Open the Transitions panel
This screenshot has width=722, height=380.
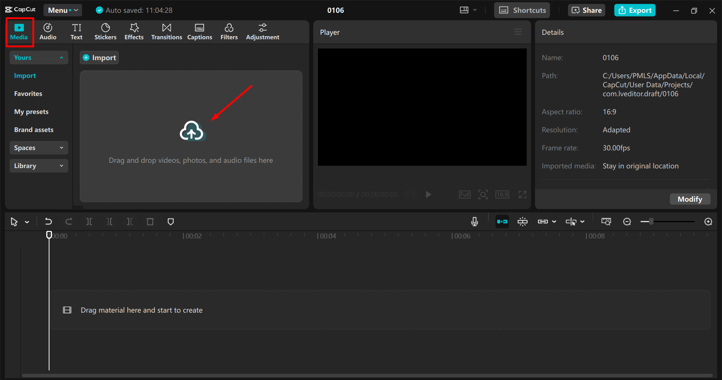[x=166, y=32]
